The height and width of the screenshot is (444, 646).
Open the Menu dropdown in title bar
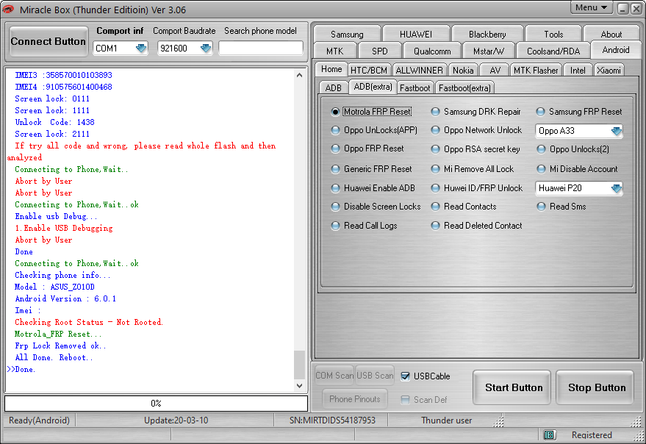(591, 7)
